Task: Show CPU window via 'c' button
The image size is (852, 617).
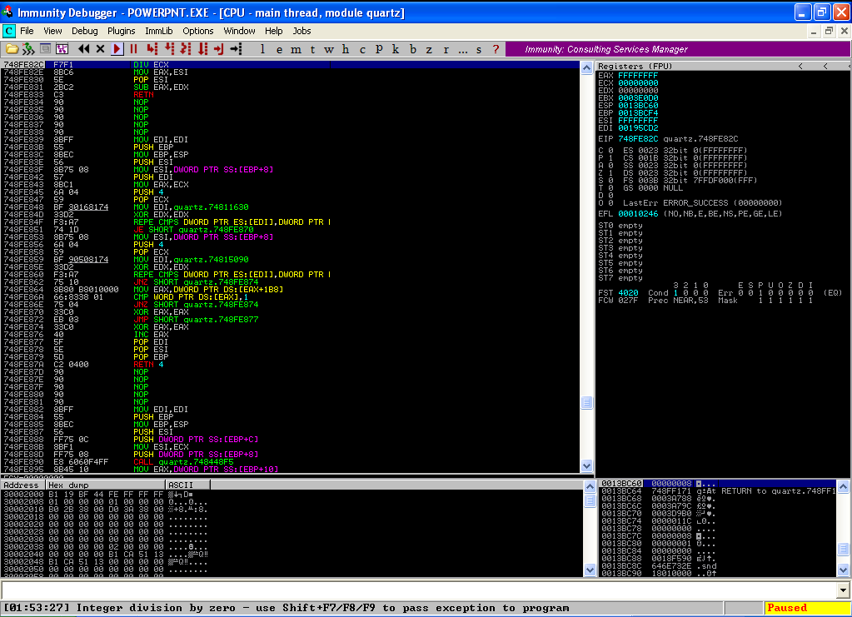Action: click(362, 49)
